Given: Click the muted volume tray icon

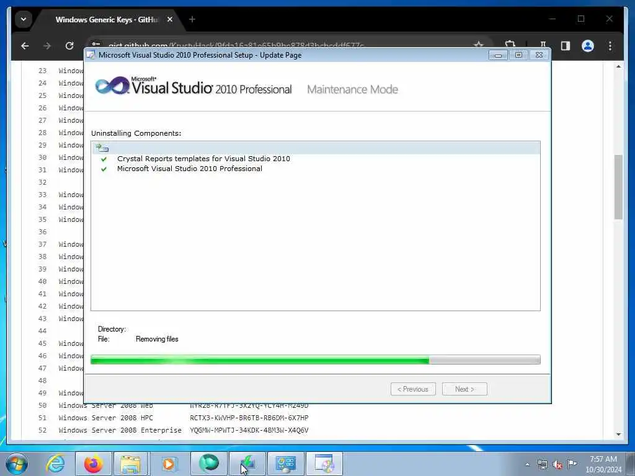Looking at the screenshot, I should 557,465.
